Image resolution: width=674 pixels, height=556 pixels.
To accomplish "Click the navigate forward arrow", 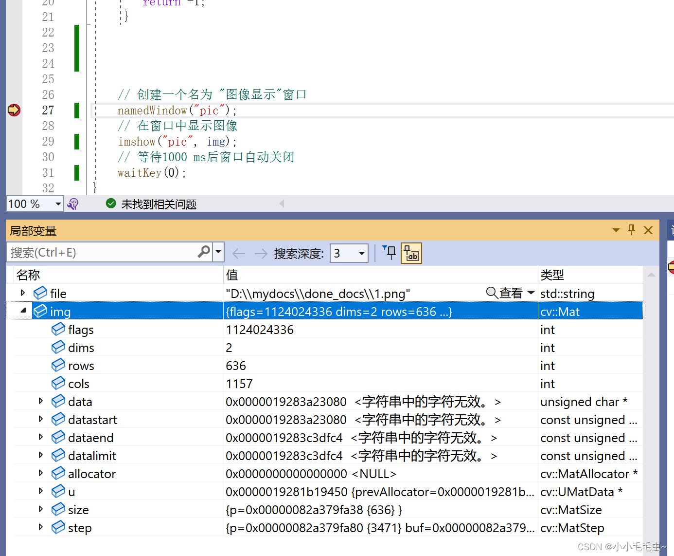I will click(261, 253).
